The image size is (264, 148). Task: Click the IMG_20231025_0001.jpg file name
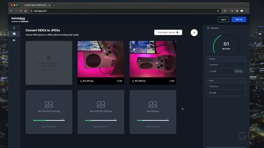click(x=101, y=111)
